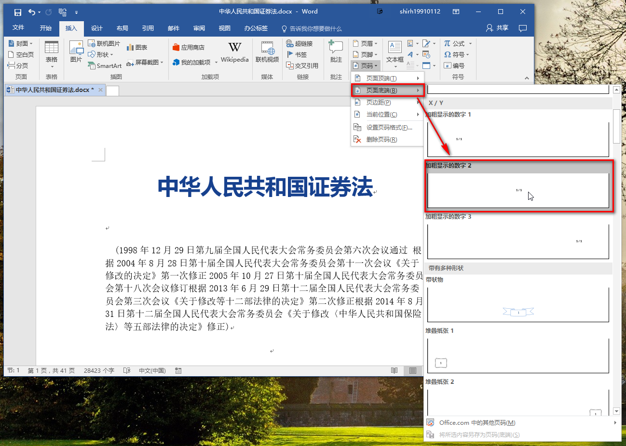Open the comments speech bubble icon
Viewport: 626px width, 446px height.
coord(523,28)
